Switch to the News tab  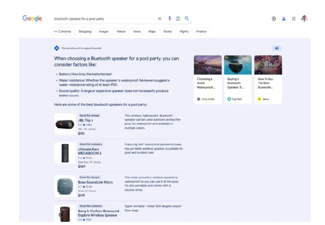(x=137, y=31)
